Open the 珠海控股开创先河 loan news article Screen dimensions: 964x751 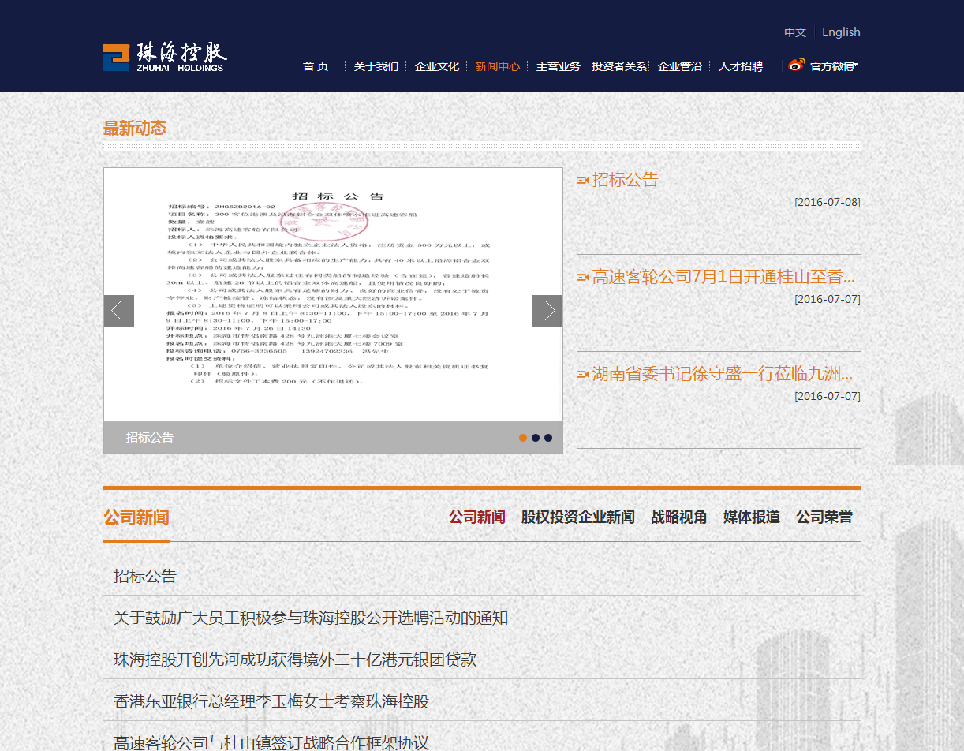[295, 659]
